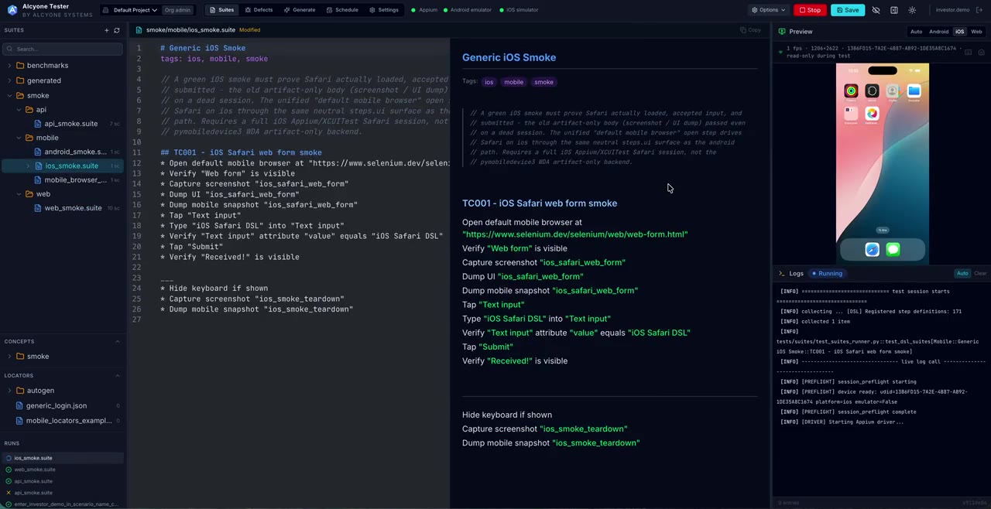The height and width of the screenshot is (509, 991).
Task: Tap the Fitness rings app icon on phone
Action: (x=851, y=91)
